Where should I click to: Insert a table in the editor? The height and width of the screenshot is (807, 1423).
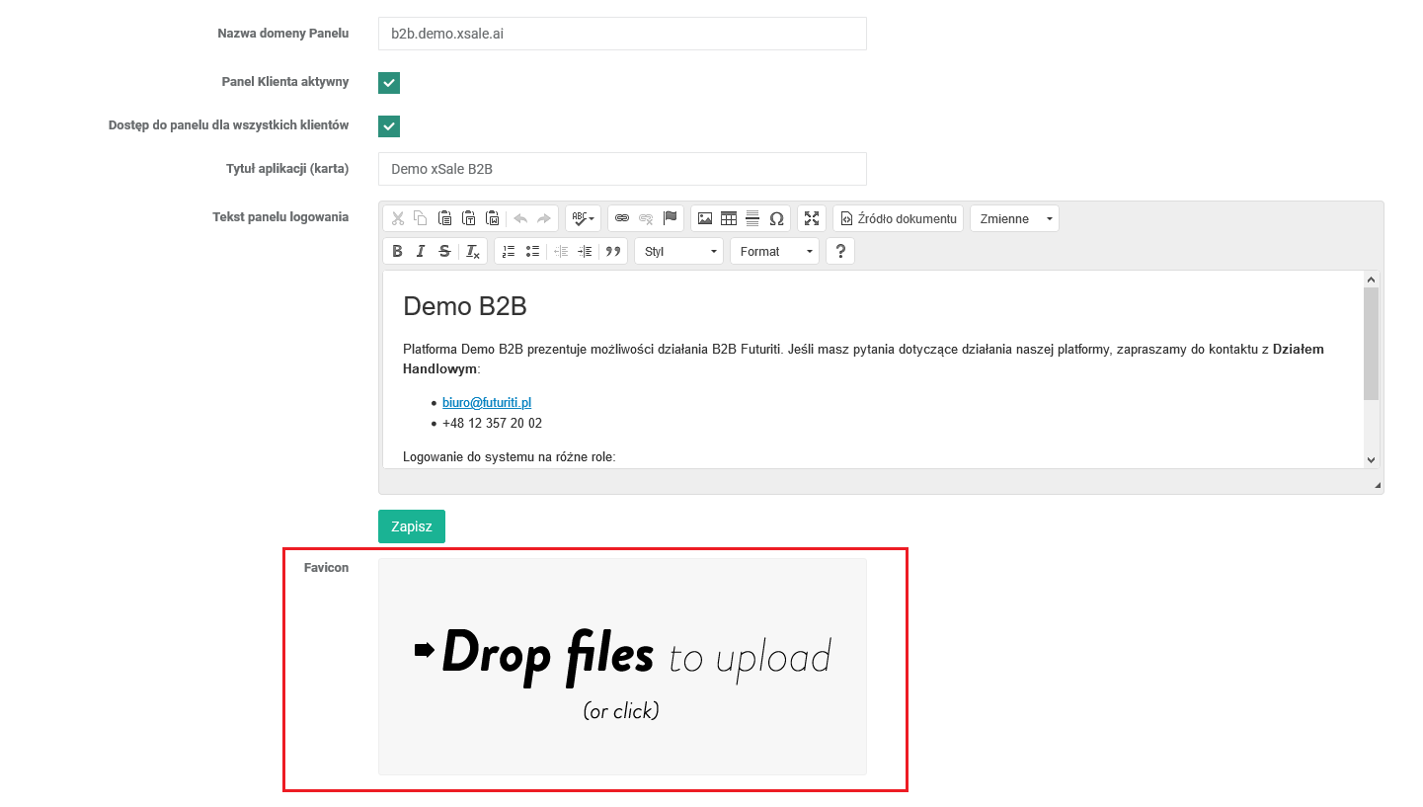(x=729, y=218)
